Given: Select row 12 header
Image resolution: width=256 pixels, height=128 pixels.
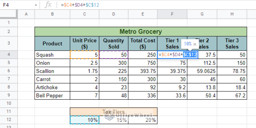Looking at the screenshot, I should pyautogui.click(x=9, y=120).
